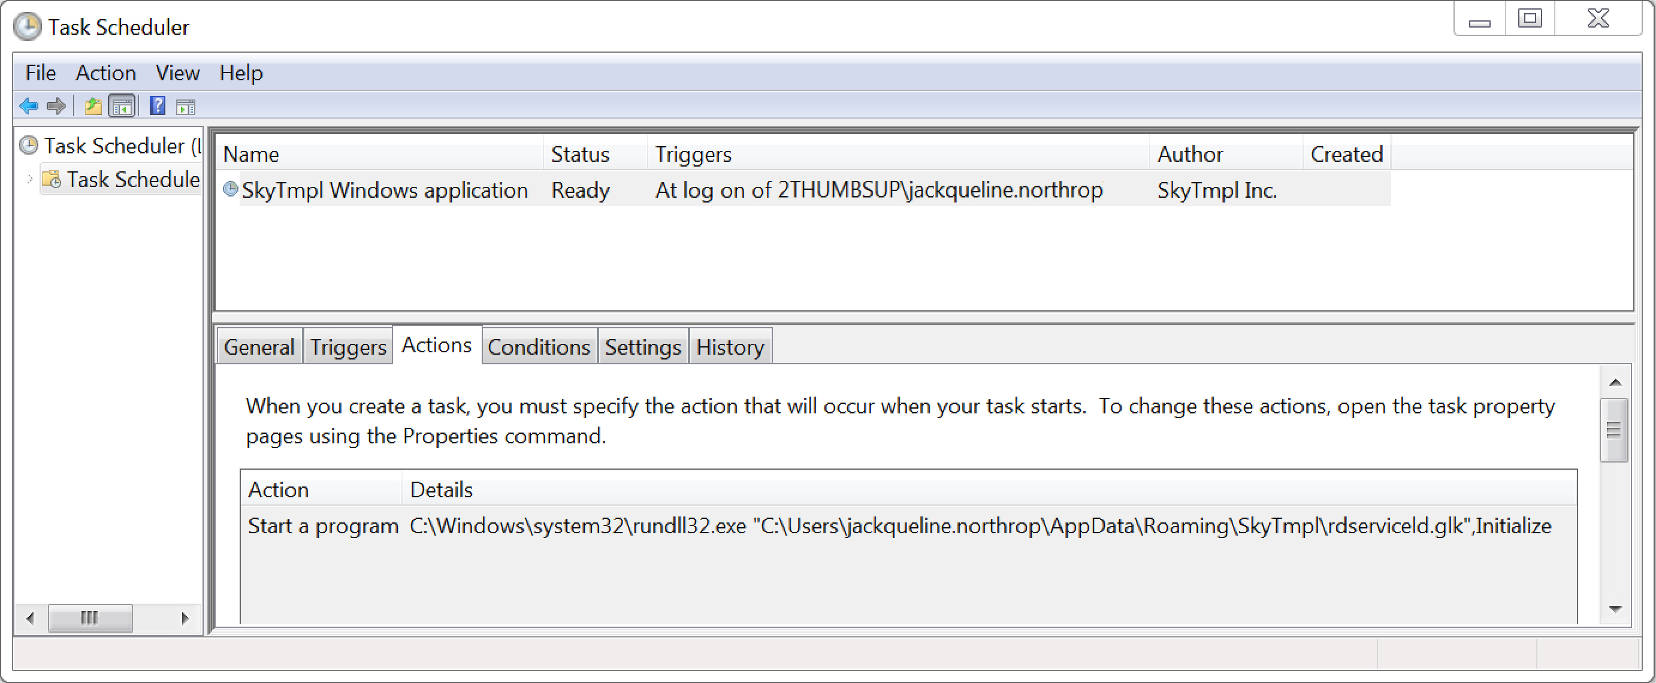Click the details pane vertical scrollbar thumb

(x=1614, y=430)
